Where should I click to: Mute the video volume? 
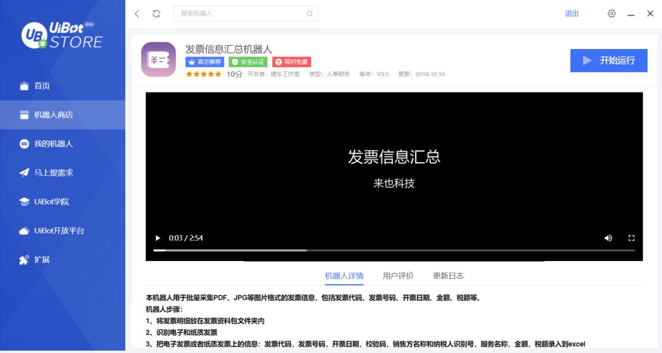pos(608,238)
